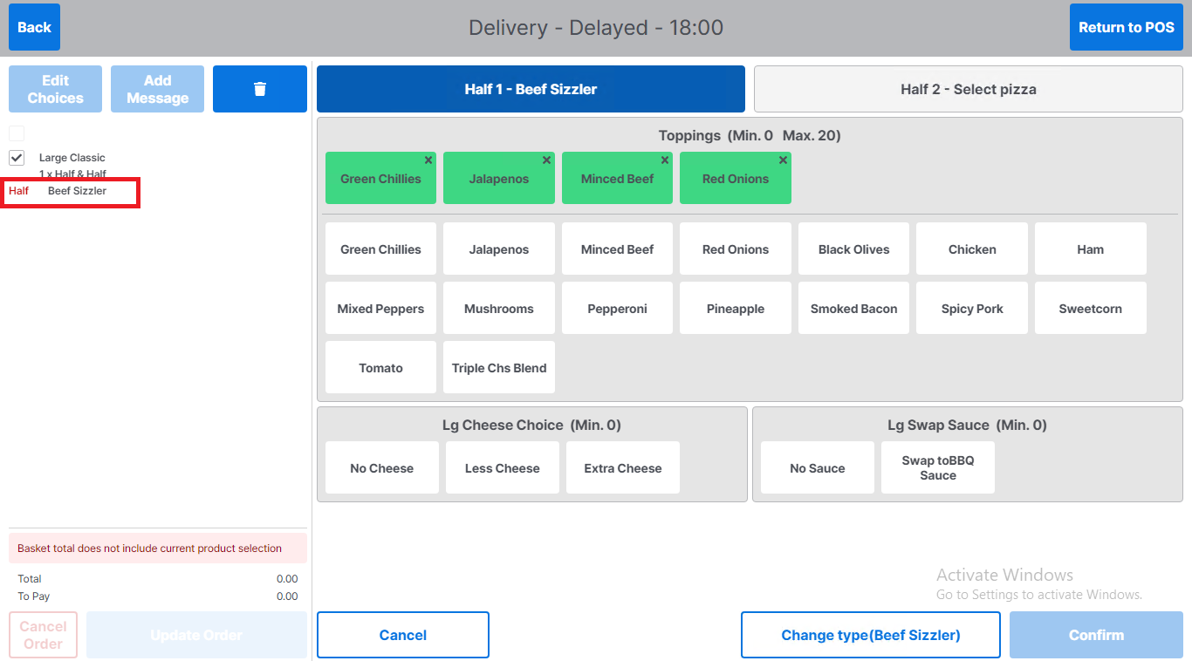
Task: Click the trash delete icon button
Action: 259,89
